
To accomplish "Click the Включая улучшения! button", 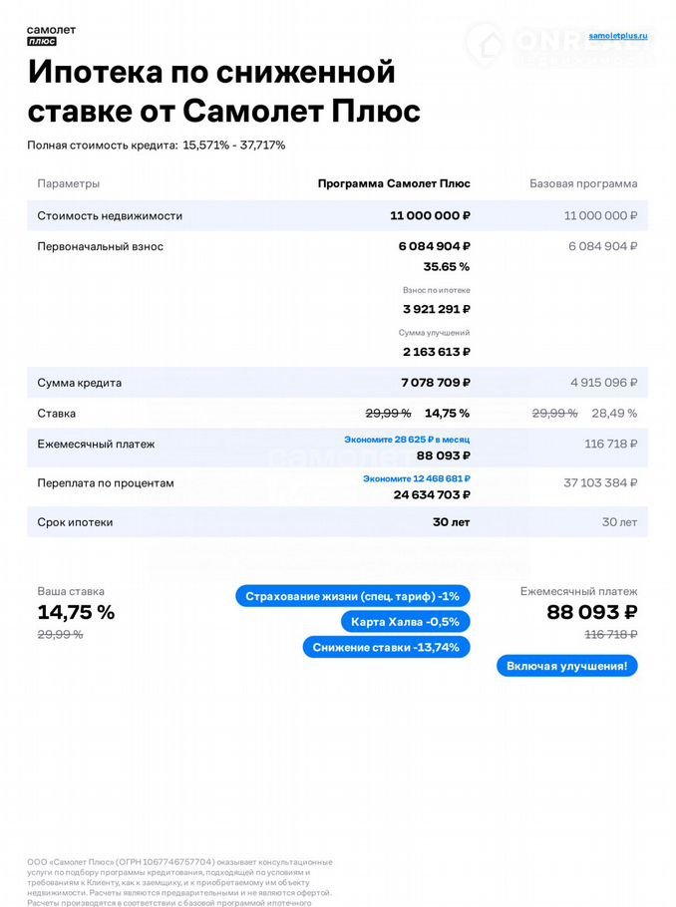I will point(566,666).
